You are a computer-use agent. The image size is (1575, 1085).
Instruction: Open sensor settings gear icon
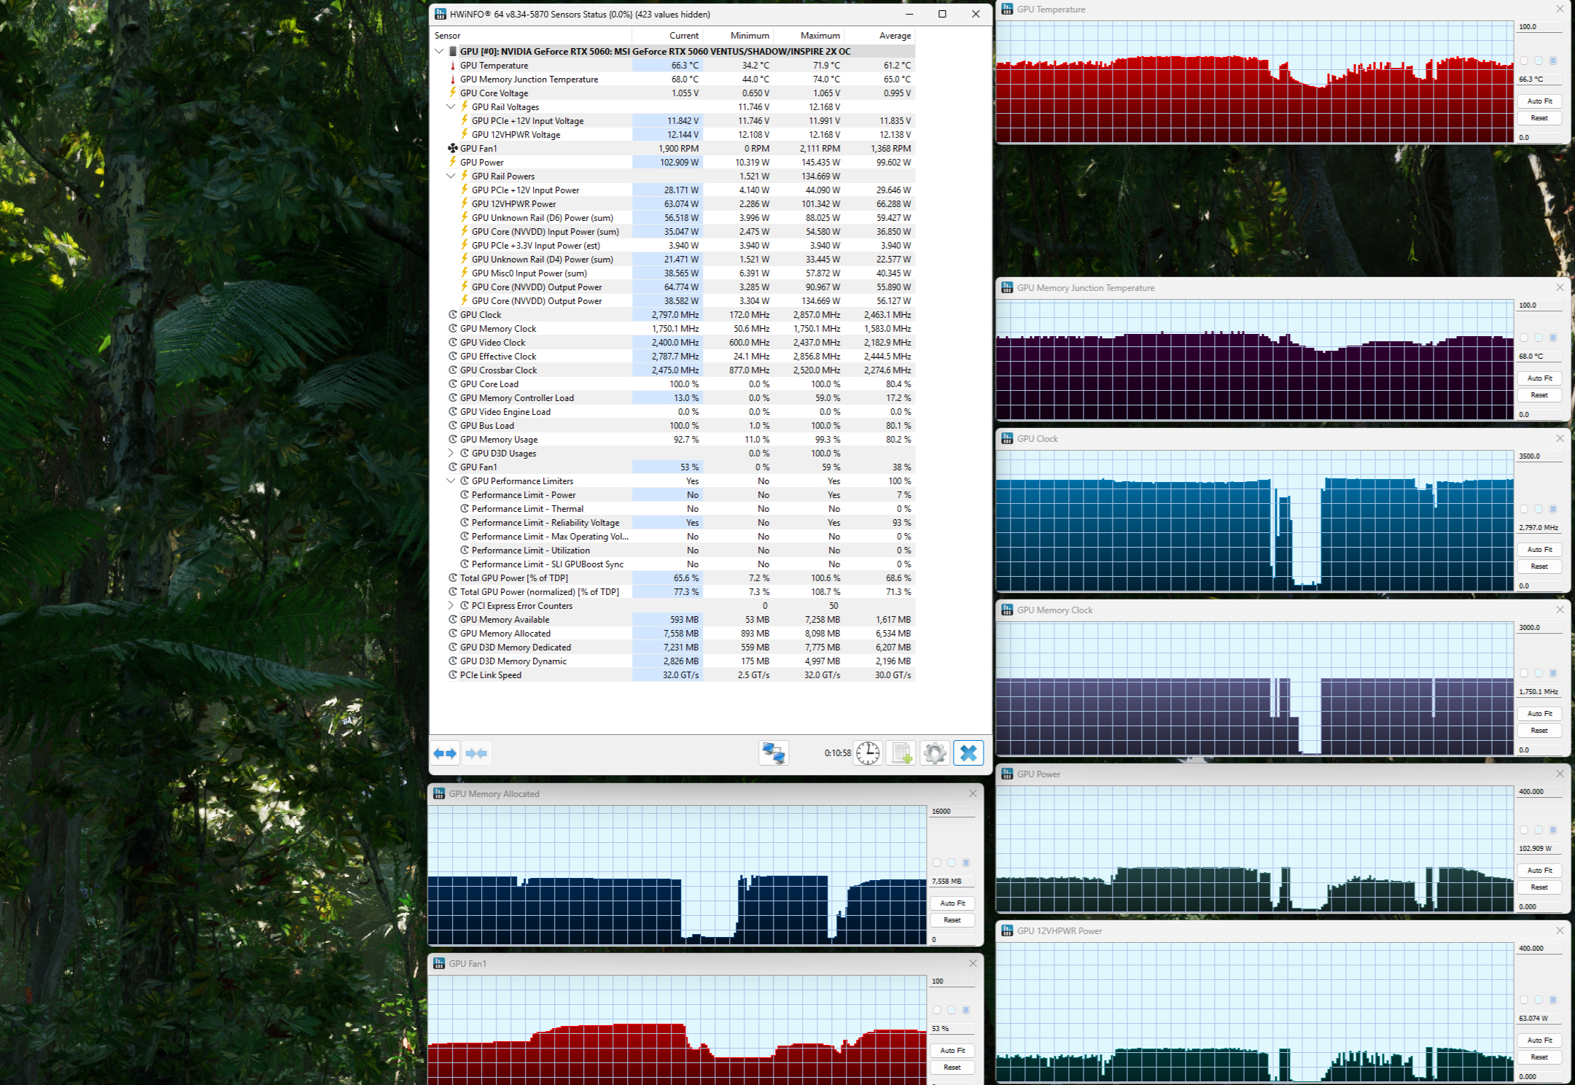tap(935, 753)
